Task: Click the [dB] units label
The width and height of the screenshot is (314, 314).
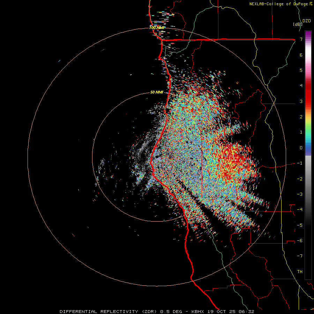Action: (298, 24)
